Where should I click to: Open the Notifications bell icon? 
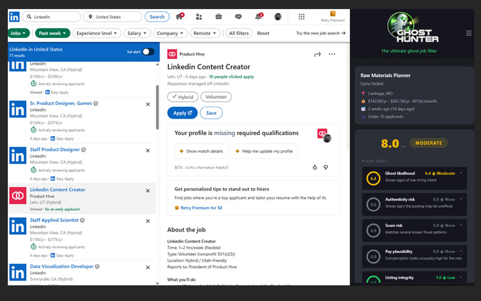(x=258, y=17)
